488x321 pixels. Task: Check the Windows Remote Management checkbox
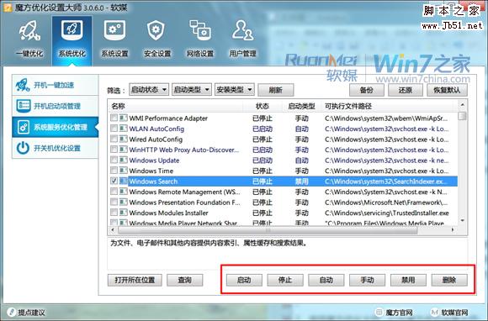[x=114, y=192]
